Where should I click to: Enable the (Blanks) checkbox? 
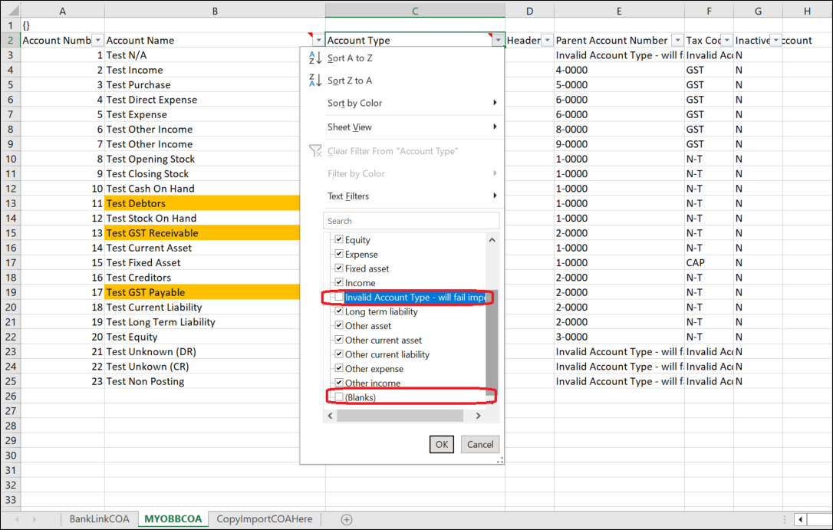(339, 397)
